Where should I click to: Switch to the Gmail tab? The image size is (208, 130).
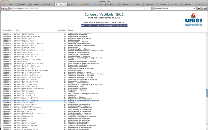point(10,5)
